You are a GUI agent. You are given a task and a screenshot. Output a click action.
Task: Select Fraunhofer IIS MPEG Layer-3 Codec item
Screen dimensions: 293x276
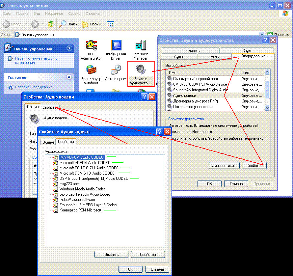(88, 205)
